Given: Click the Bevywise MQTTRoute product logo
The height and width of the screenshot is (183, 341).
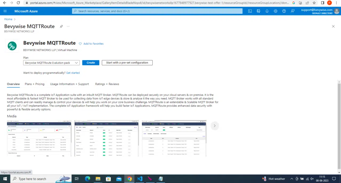Looking at the screenshot, I should (12, 46).
